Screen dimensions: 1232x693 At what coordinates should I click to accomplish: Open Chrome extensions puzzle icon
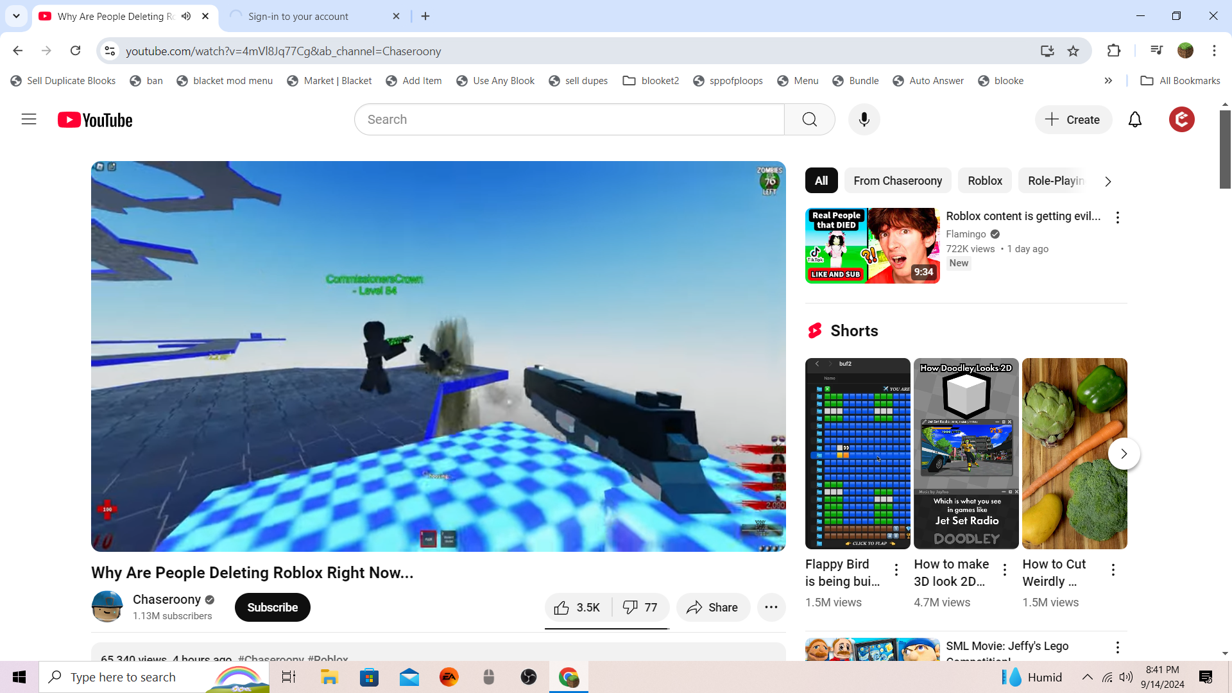click(x=1114, y=51)
